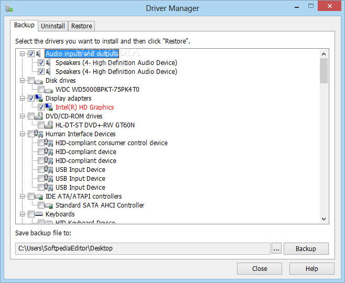Collapse the DVD/CD-ROM drives node
The height and width of the screenshot is (283, 345).
(22, 116)
